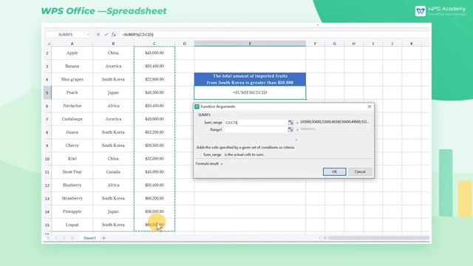Click $22,600.00 amount cell

click(x=154, y=79)
